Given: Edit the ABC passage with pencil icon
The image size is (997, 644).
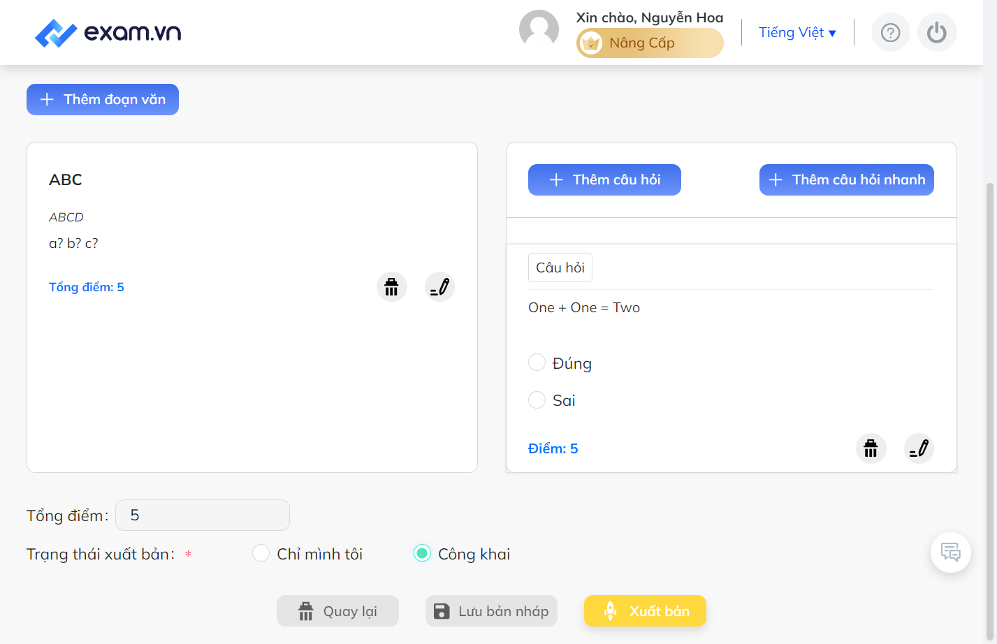Looking at the screenshot, I should click(439, 286).
